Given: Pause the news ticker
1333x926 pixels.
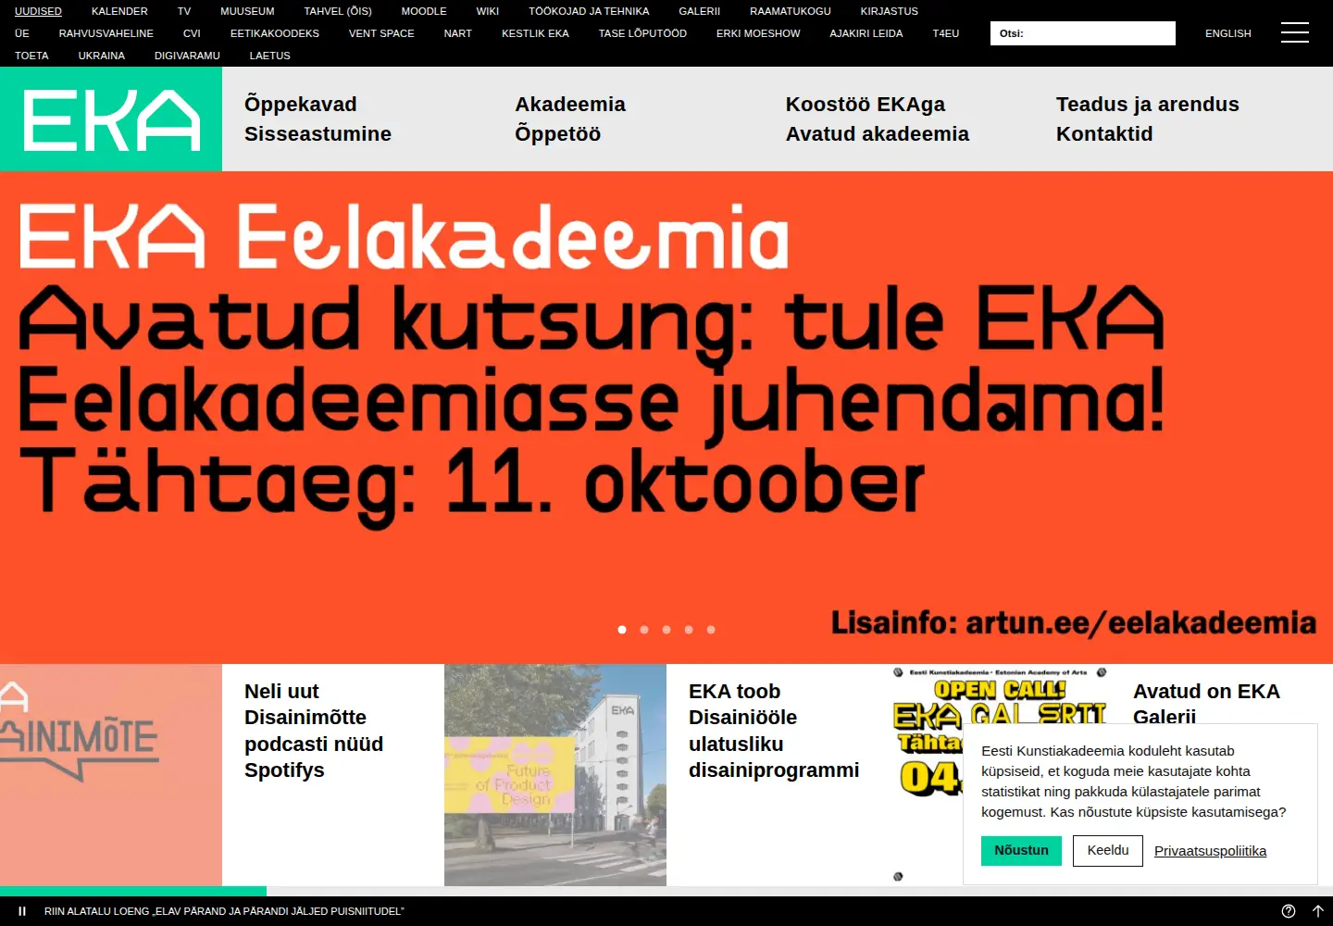Looking at the screenshot, I should (22, 911).
